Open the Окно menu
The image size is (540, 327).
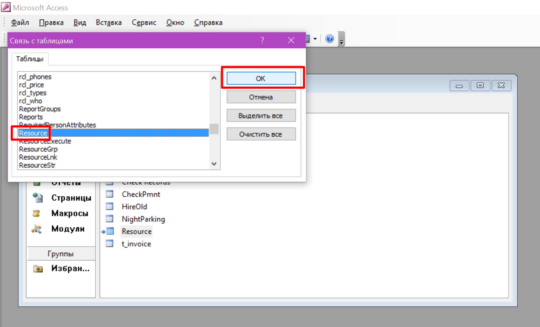175,23
